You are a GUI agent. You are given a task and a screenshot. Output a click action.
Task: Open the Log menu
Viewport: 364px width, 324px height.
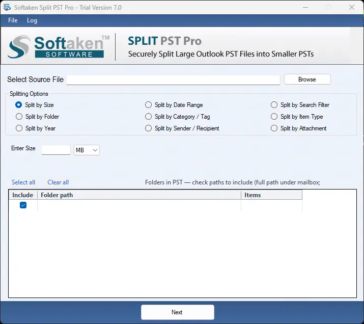coord(32,20)
